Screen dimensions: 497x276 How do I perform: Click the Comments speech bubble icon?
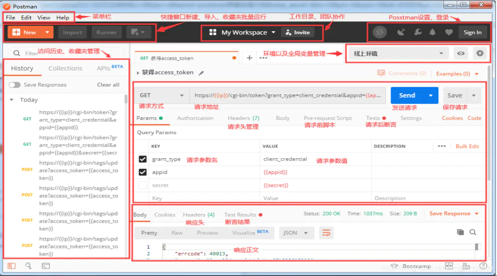[381, 73]
